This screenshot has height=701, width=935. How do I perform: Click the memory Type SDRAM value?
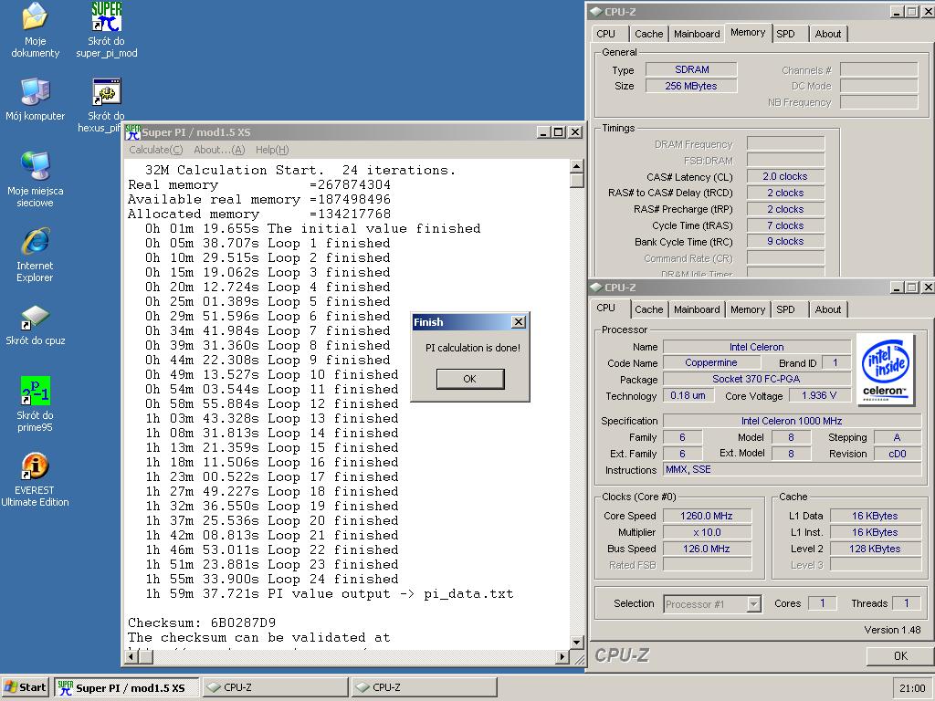pos(692,69)
